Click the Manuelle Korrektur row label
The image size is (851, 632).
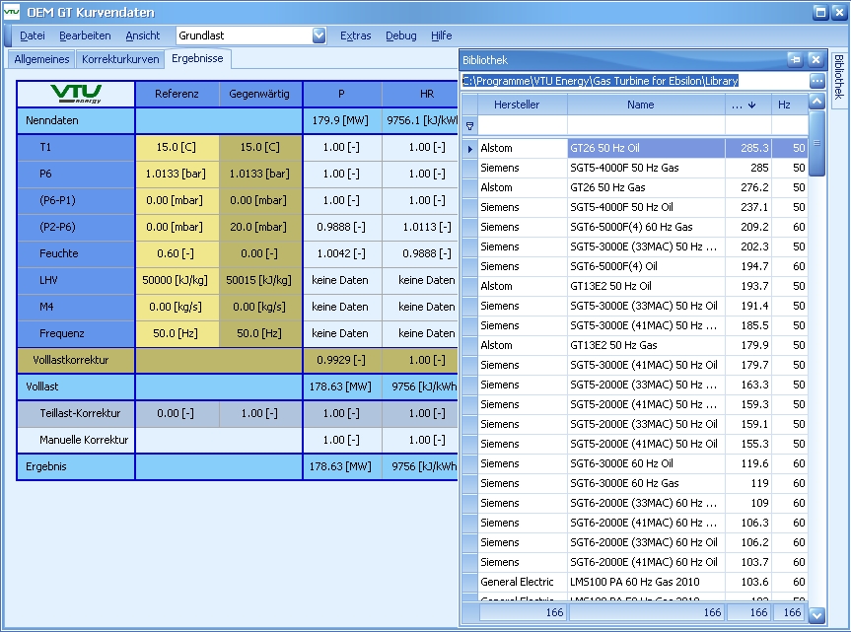tap(76, 440)
